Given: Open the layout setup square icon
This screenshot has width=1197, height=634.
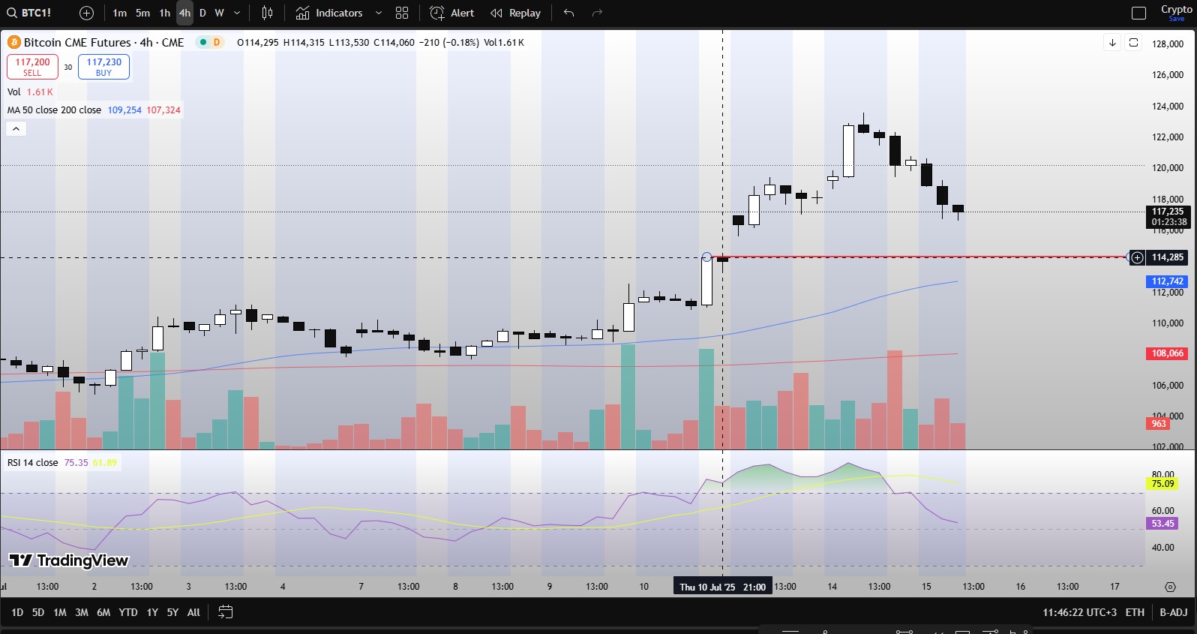Looking at the screenshot, I should point(1138,13).
